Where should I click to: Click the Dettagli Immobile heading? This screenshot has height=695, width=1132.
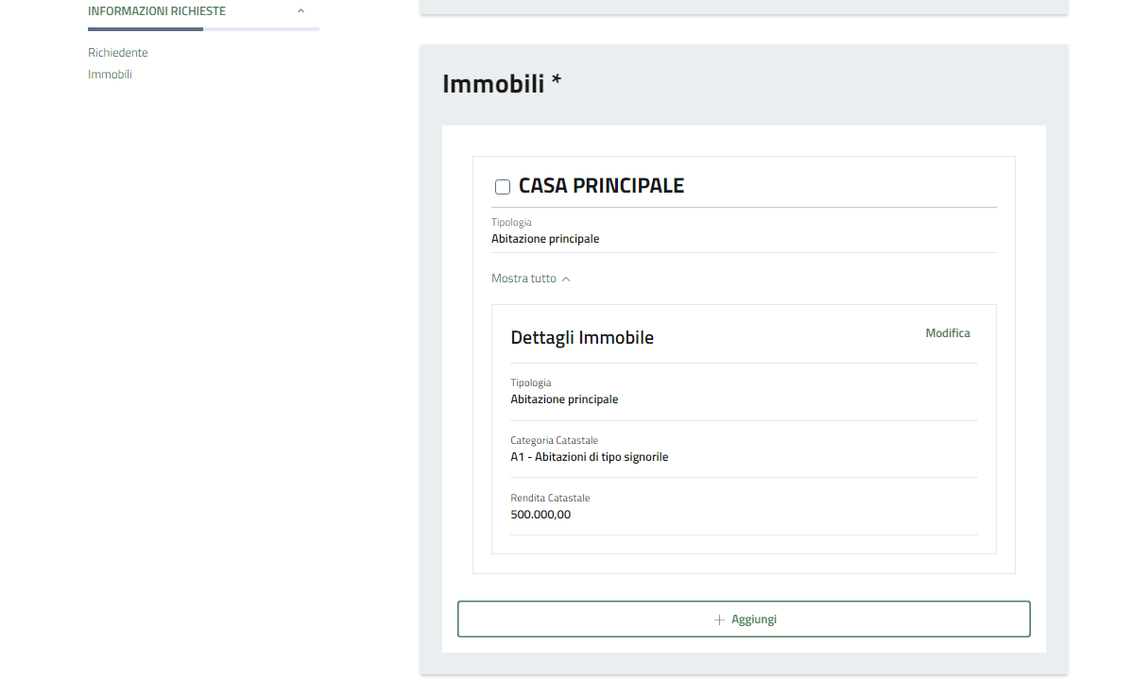coord(582,338)
